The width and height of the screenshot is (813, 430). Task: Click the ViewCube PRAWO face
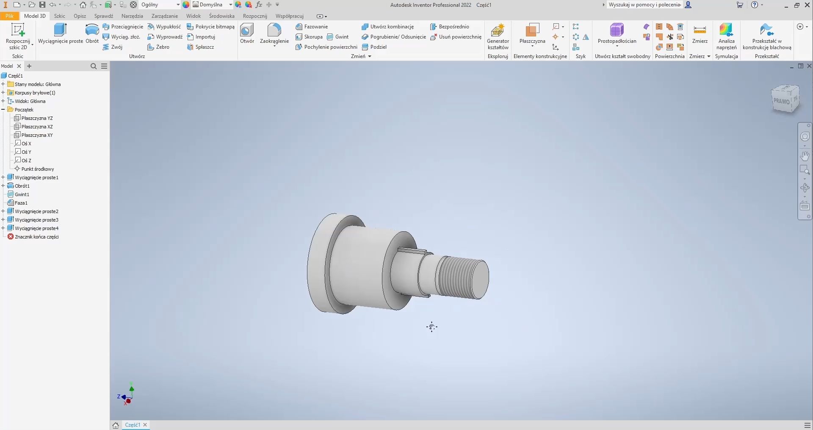tap(781, 101)
